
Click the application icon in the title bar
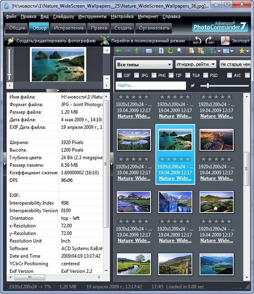(x=7, y=6)
